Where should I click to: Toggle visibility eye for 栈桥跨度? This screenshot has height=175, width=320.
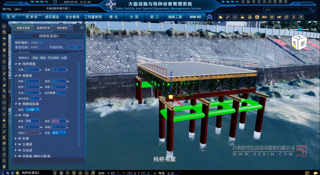tap(19, 64)
